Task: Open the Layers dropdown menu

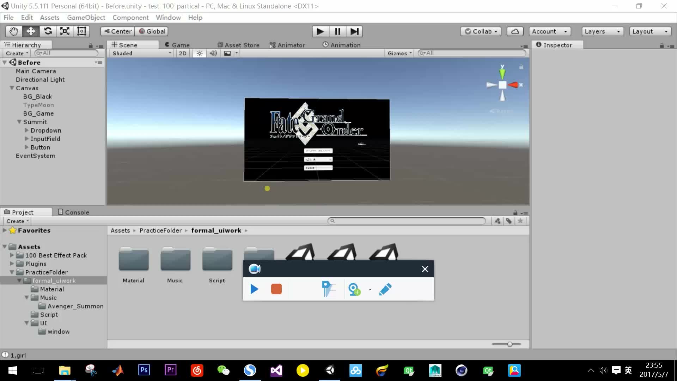Action: (x=602, y=32)
